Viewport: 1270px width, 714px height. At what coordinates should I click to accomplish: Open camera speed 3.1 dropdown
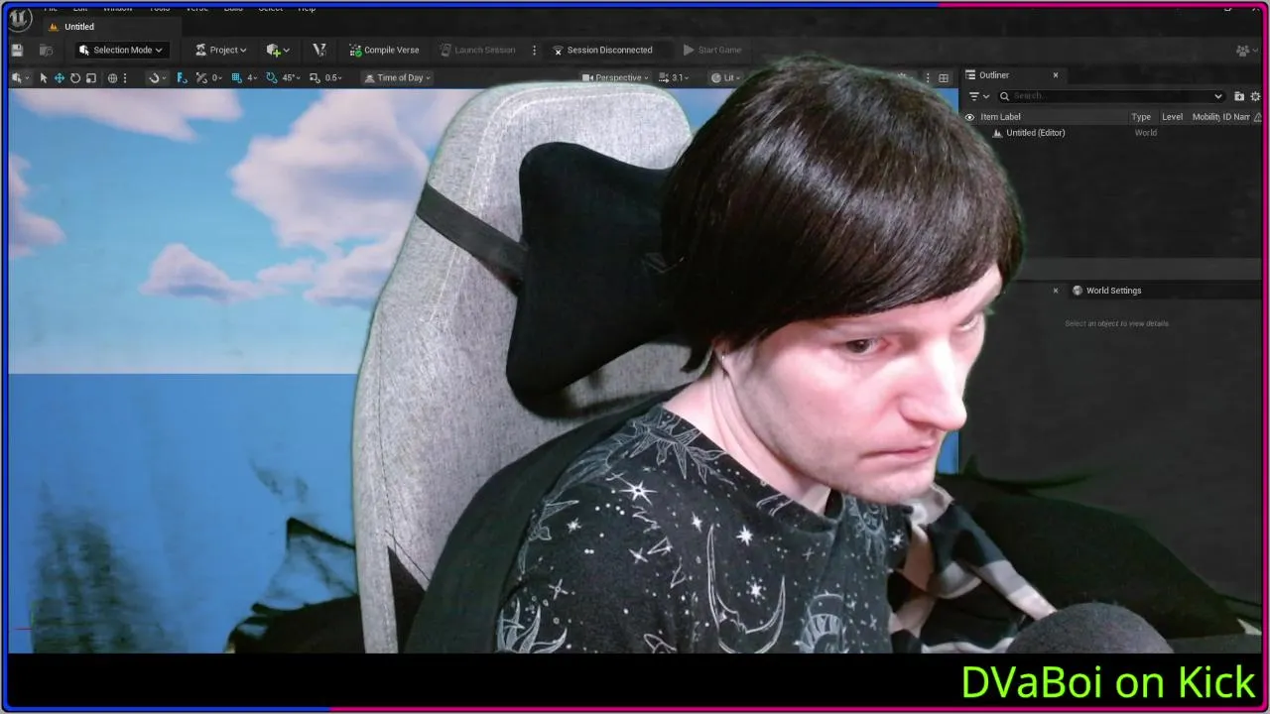(x=675, y=77)
